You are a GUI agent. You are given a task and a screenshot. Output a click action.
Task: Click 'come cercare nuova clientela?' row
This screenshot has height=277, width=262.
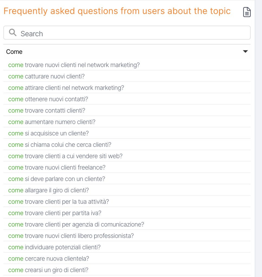(x=49, y=259)
